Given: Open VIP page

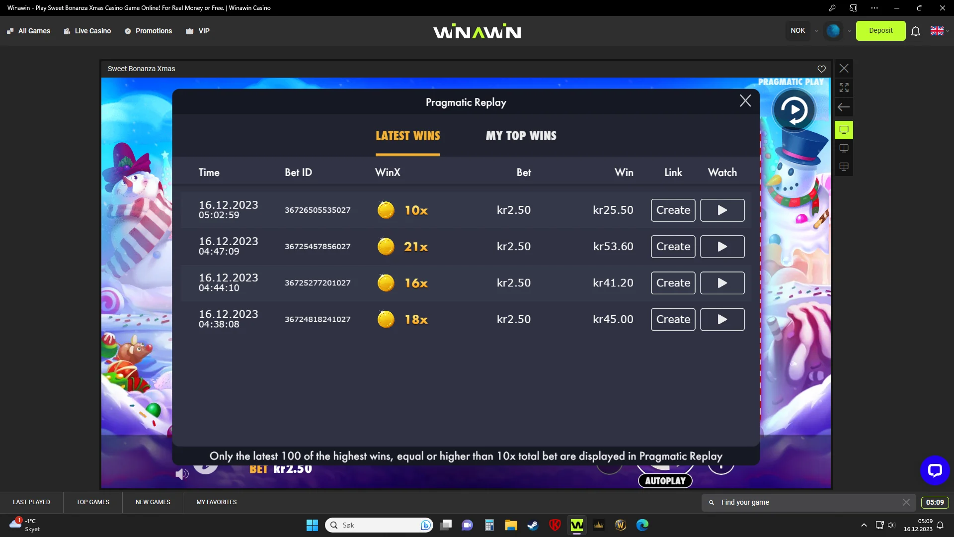Looking at the screenshot, I should pos(198,31).
